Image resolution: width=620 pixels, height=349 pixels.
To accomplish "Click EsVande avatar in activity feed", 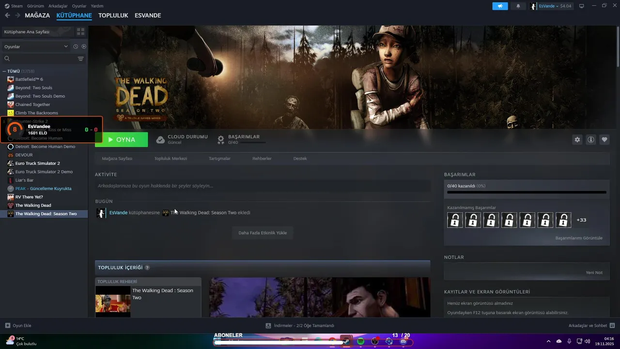I will tap(101, 213).
